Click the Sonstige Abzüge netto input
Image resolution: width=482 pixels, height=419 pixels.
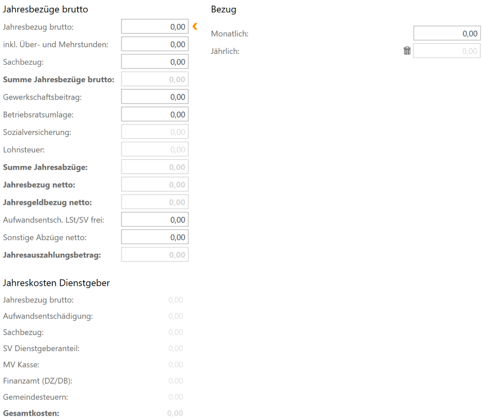point(155,237)
